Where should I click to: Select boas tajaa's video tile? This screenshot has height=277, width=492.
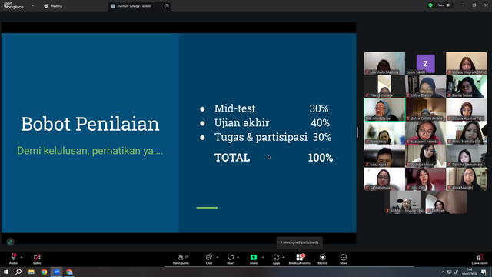pos(384,155)
